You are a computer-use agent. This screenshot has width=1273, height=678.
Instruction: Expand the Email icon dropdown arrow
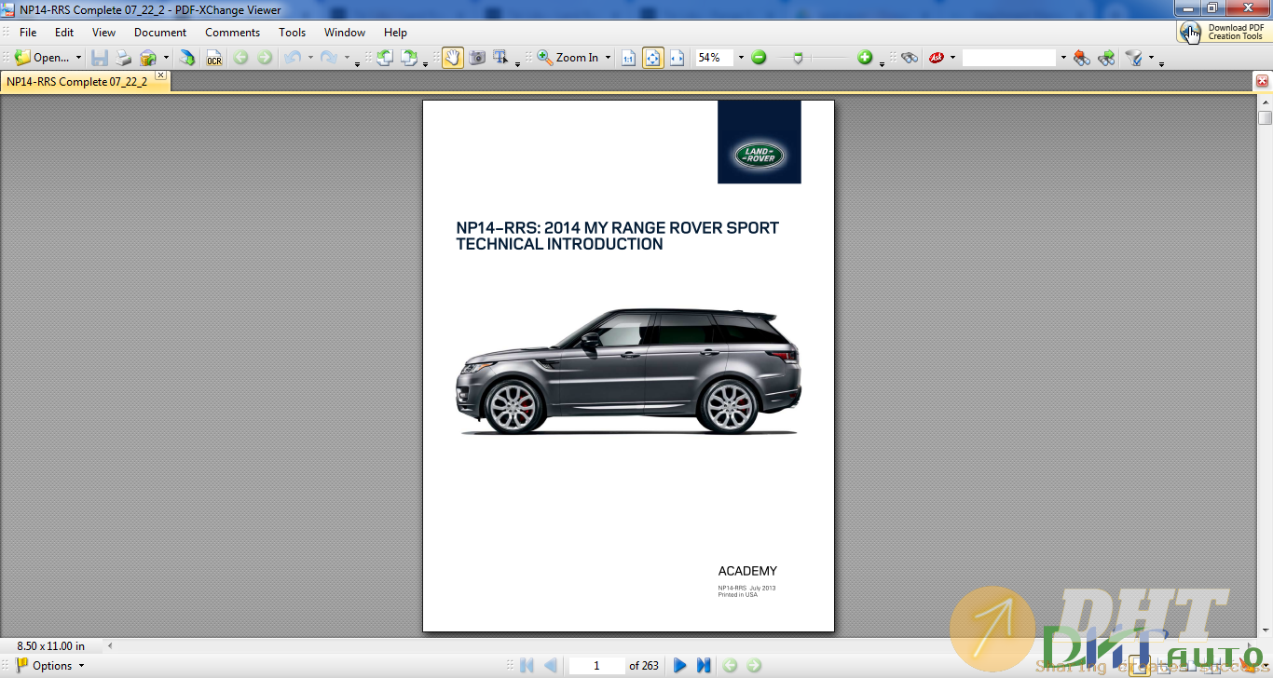click(x=166, y=58)
